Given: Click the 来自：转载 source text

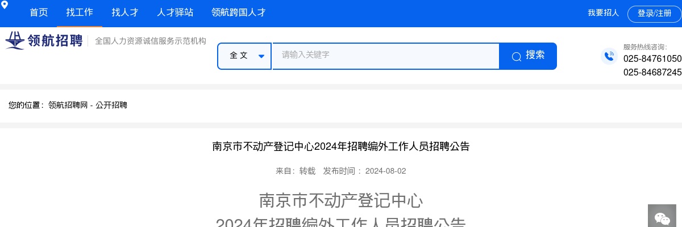Looking at the screenshot, I should tap(296, 171).
